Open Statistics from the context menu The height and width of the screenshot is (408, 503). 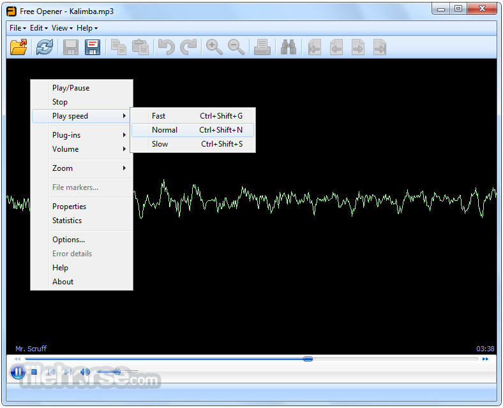(82, 221)
